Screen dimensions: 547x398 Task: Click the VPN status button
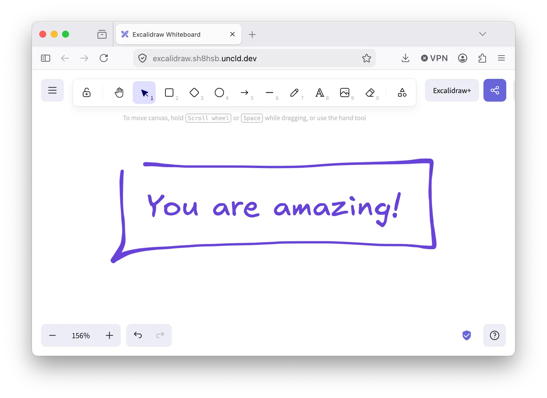coord(434,58)
